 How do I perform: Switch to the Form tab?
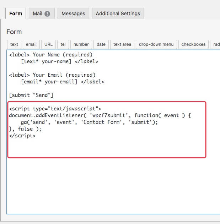[x=15, y=13]
